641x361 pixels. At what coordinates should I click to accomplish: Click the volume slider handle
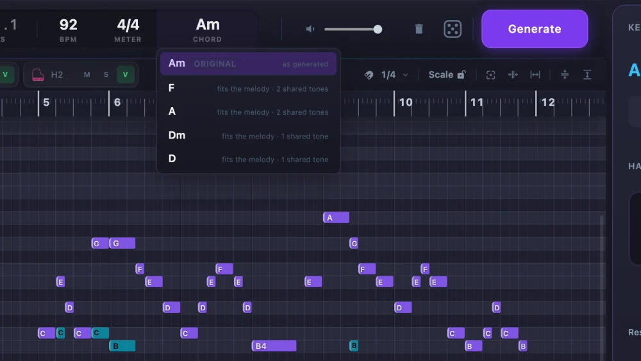(x=378, y=29)
